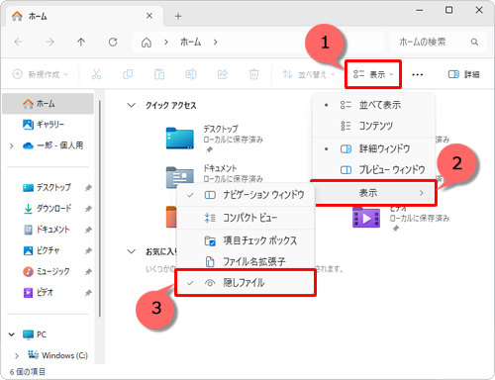This screenshot has width=495, height=380.
Task: Click the Copy toolbar icon
Action: tap(128, 74)
